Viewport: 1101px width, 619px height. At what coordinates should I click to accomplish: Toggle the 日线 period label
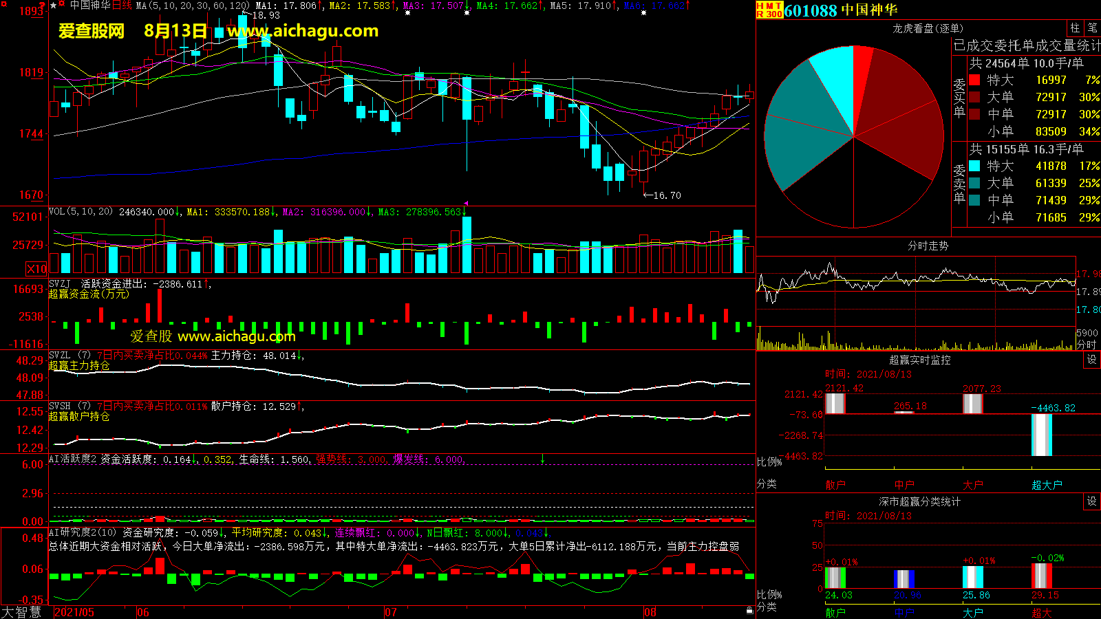click(x=122, y=6)
